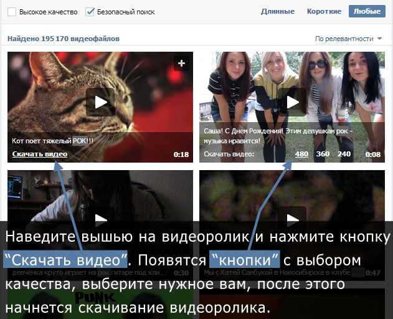This screenshot has height=319, width=393.
Task: Choose the 240 quality download link
Action: [344, 154]
